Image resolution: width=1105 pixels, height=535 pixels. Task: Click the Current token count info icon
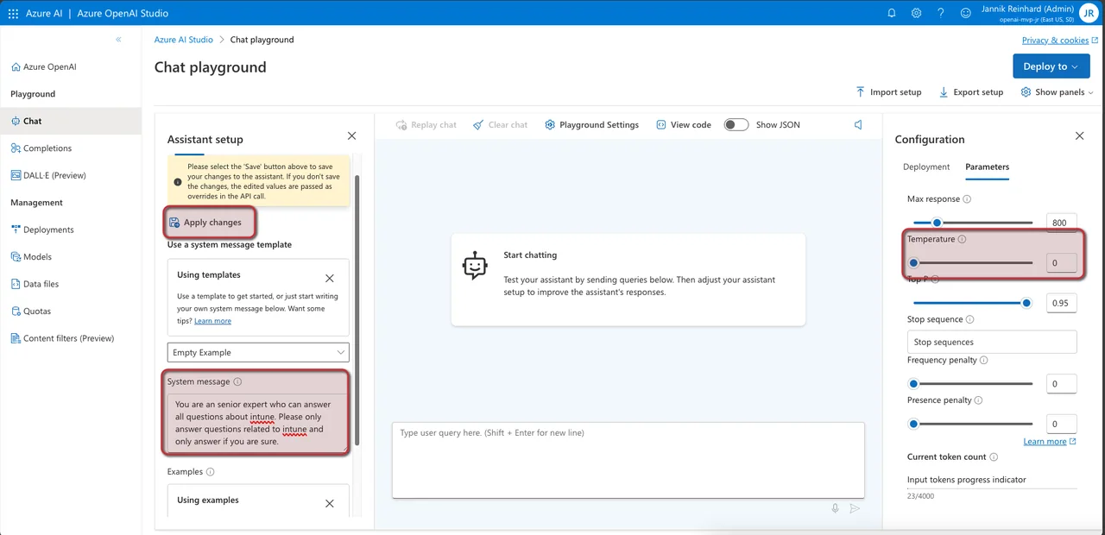pos(994,457)
